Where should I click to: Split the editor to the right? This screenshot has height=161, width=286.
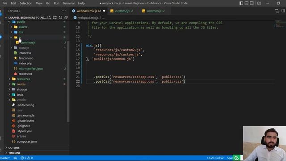[x=283, y=11]
